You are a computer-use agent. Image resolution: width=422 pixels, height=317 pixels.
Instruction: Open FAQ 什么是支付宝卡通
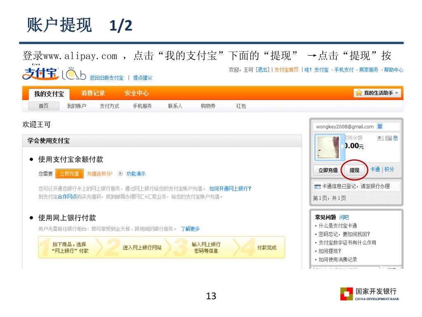coord(338,226)
